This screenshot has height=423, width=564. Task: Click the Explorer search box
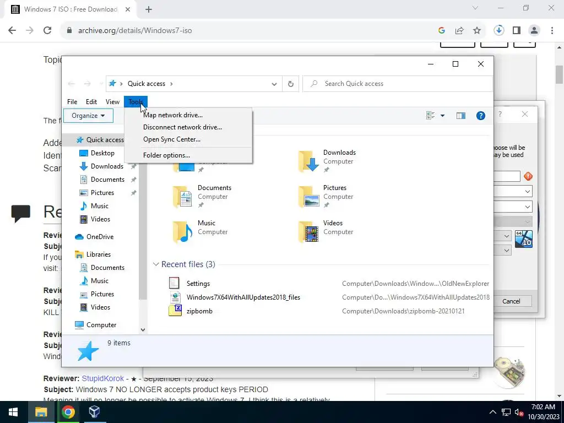(398, 84)
